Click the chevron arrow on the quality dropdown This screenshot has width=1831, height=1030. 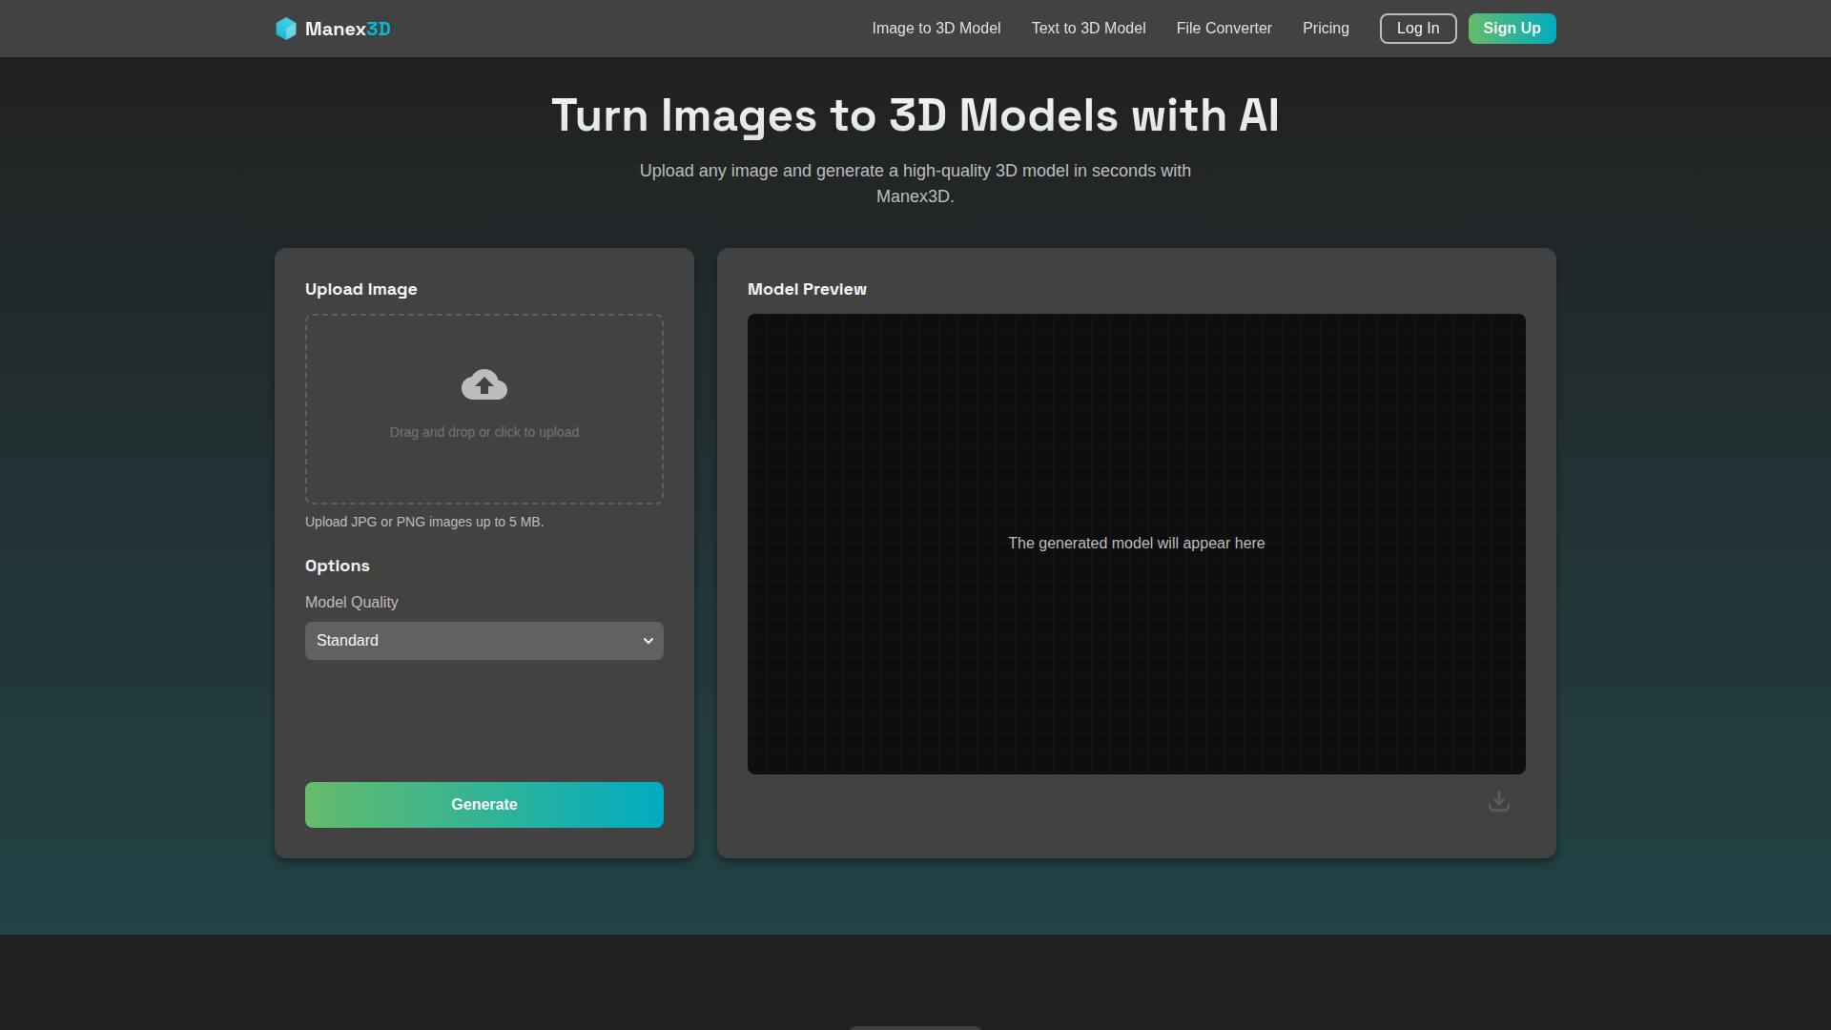pos(648,641)
